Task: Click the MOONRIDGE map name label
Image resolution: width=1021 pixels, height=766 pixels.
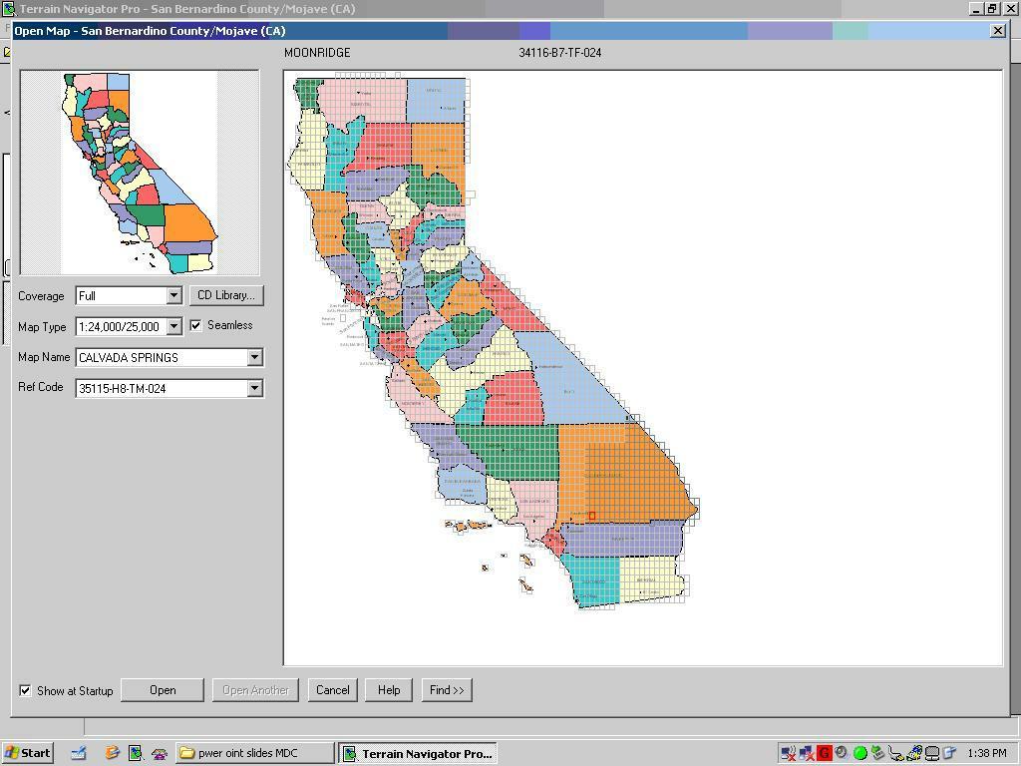Action: click(317, 53)
